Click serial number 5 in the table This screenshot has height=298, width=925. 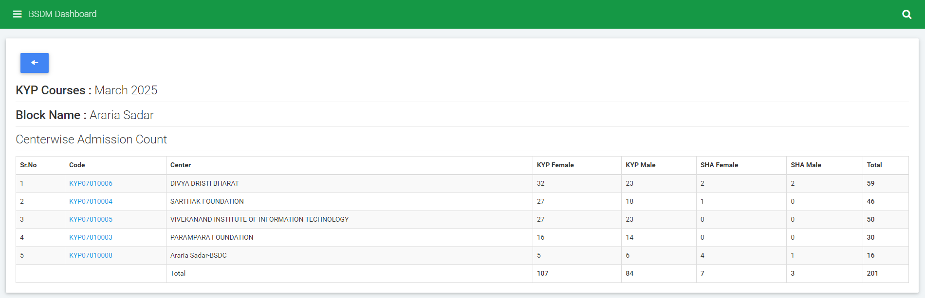click(x=22, y=255)
